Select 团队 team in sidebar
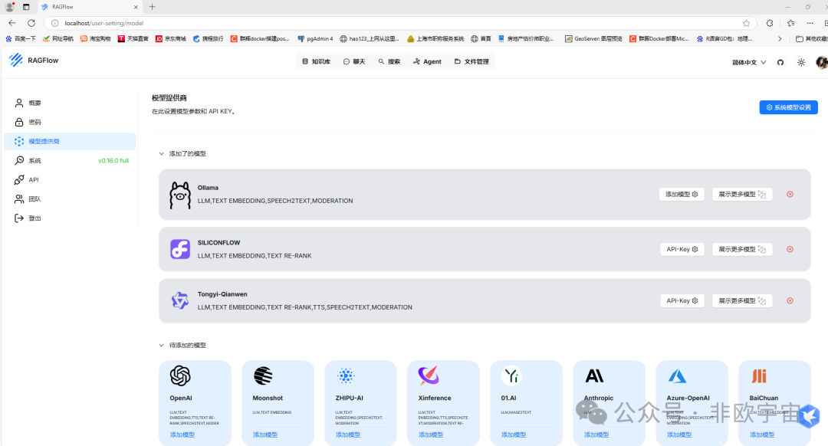This screenshot has height=446, width=828. click(70, 199)
